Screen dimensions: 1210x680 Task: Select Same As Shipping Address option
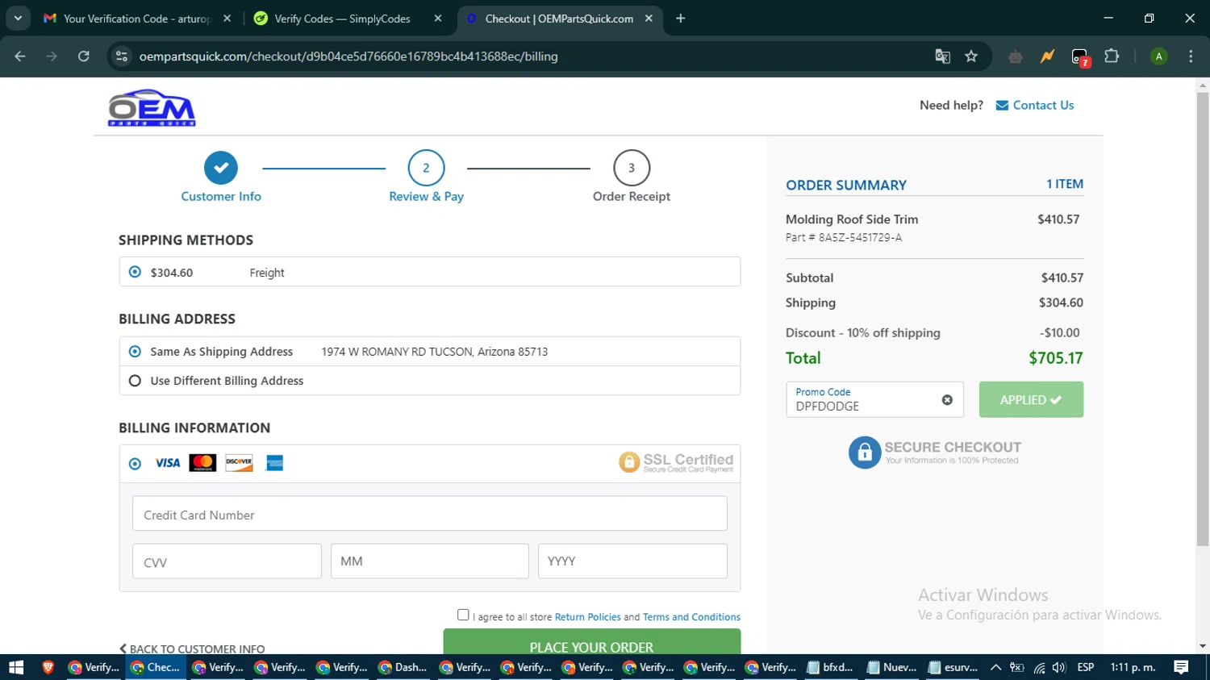click(x=135, y=352)
